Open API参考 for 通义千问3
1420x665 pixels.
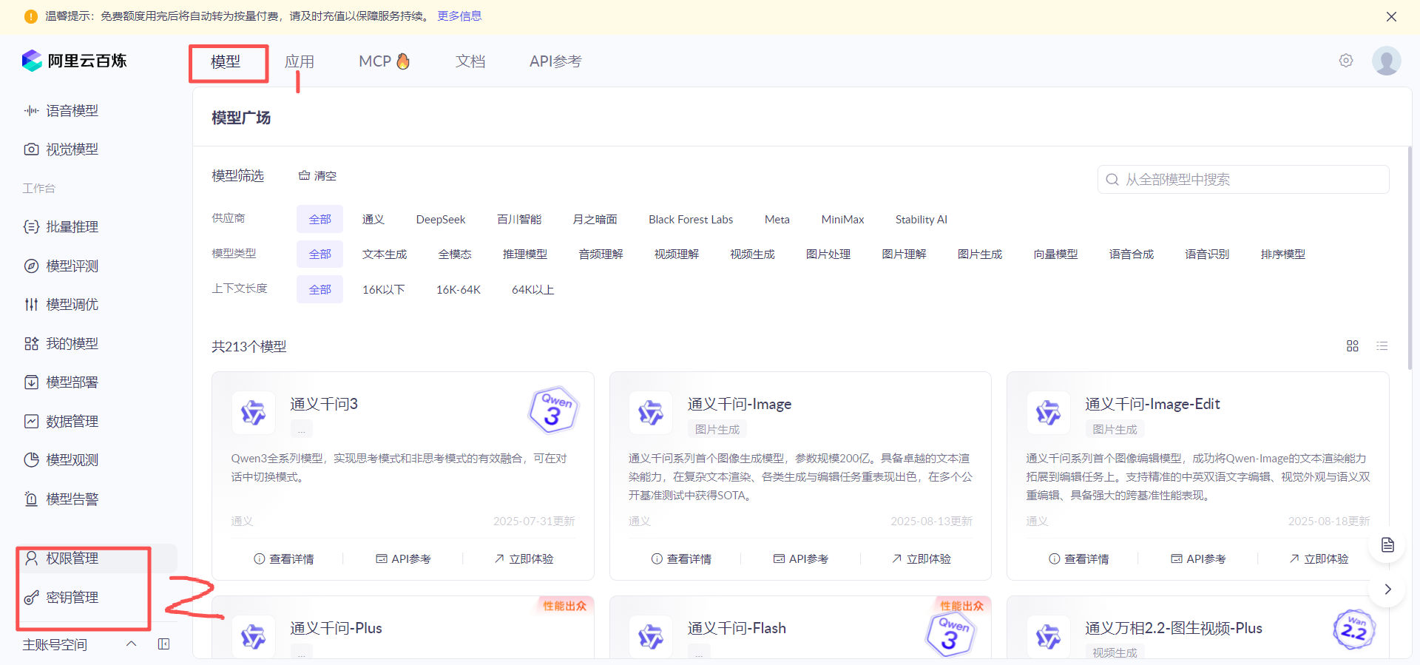point(403,559)
